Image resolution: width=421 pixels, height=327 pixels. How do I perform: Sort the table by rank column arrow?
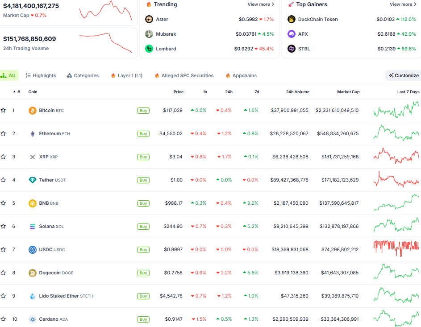tap(14, 91)
